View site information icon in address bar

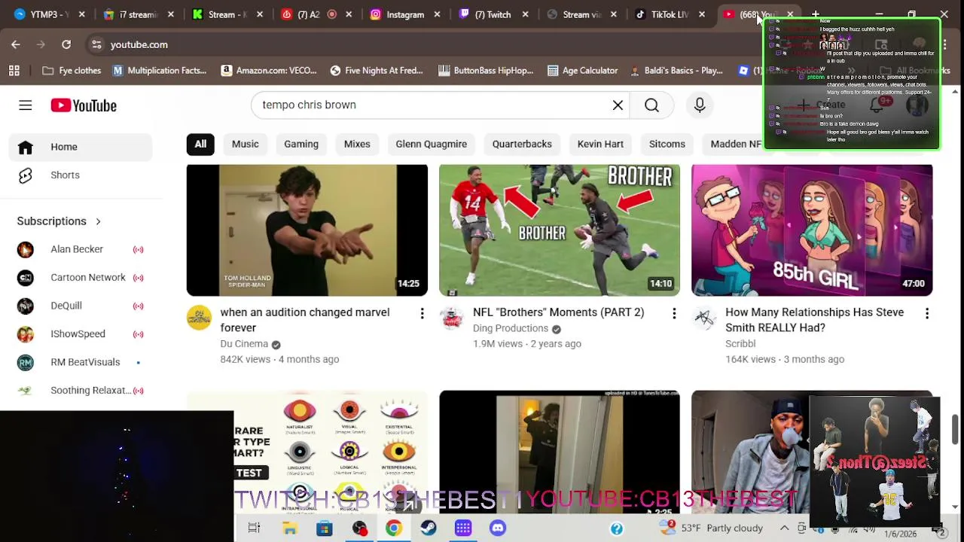click(x=96, y=44)
